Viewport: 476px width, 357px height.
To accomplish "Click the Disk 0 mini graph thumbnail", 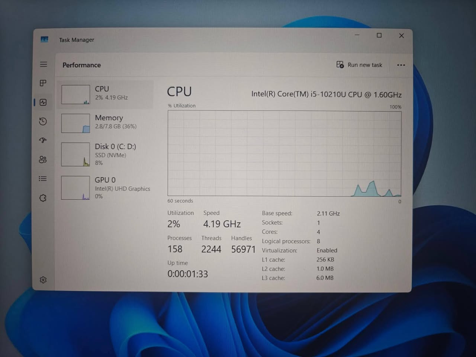I will click(x=75, y=154).
